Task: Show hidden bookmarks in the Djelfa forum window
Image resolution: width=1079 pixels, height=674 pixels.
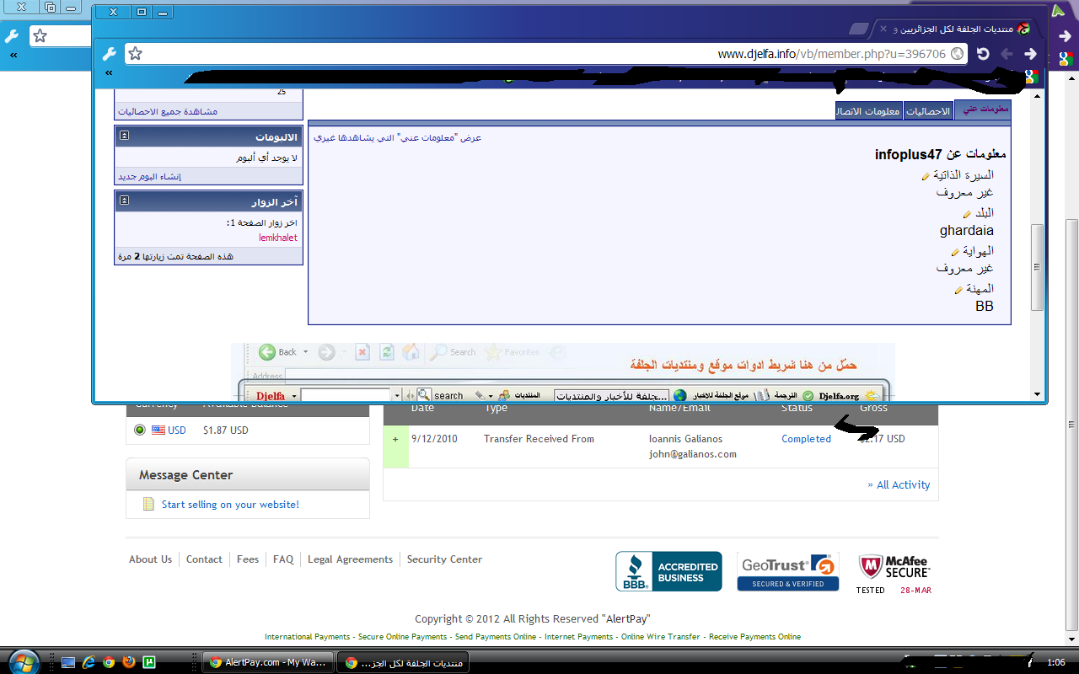Action: (x=109, y=73)
